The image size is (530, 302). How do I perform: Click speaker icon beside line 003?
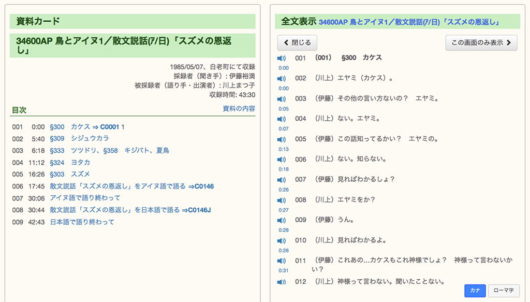tap(282, 98)
